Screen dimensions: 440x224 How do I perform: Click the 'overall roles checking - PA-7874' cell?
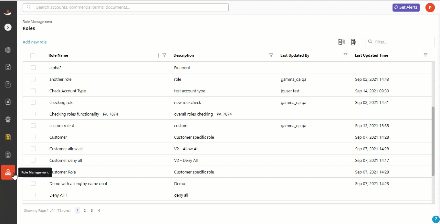point(203,114)
